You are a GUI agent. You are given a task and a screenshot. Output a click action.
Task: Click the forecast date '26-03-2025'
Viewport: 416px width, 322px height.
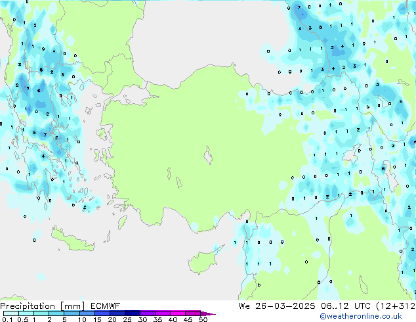pyautogui.click(x=285, y=306)
